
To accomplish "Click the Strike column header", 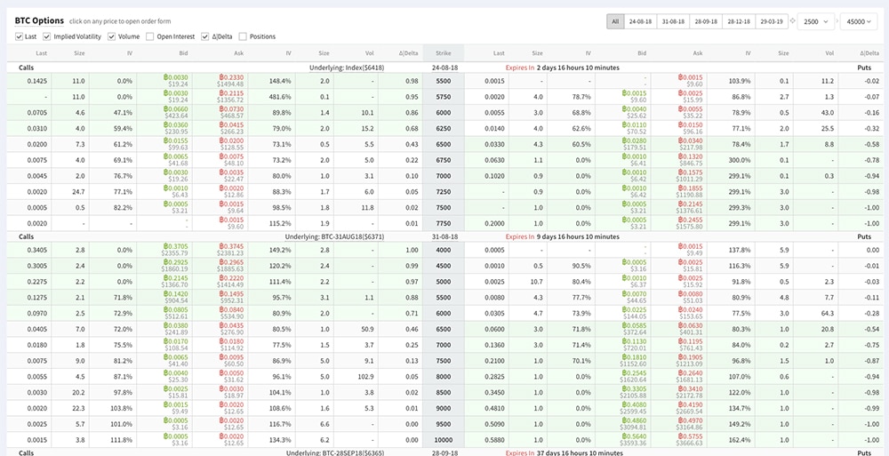I will tap(444, 52).
